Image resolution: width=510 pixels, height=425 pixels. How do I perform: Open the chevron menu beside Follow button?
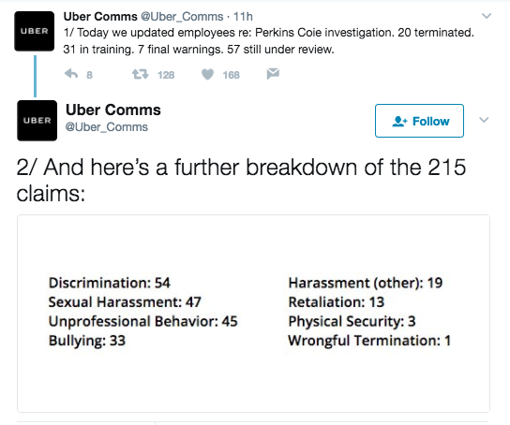pyautogui.click(x=484, y=120)
